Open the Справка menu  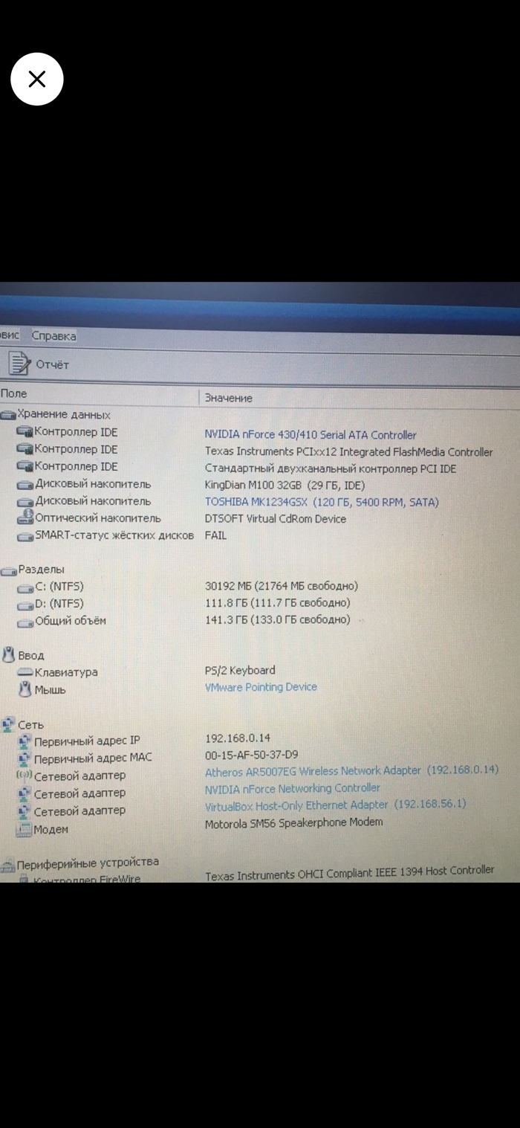53,335
